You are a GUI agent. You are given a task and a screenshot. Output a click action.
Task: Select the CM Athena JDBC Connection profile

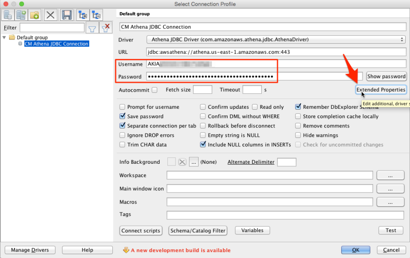pyautogui.click(x=56, y=43)
